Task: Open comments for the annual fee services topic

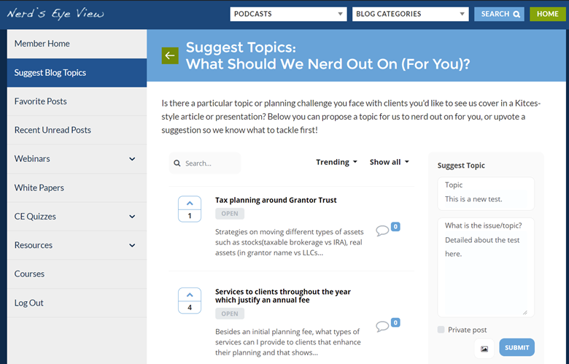Action: [x=387, y=325]
